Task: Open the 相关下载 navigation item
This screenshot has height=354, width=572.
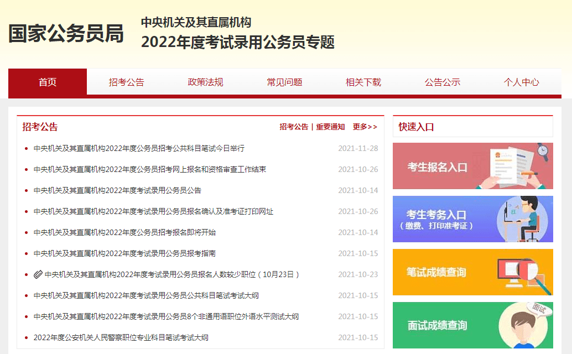Action: (x=363, y=82)
